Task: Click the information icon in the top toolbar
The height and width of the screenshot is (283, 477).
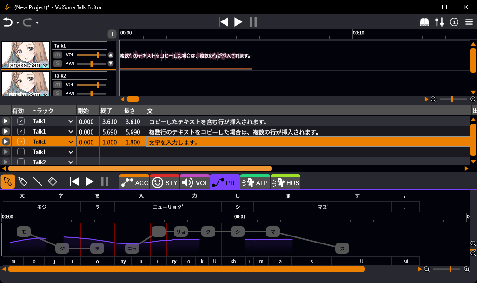Action: (x=454, y=22)
